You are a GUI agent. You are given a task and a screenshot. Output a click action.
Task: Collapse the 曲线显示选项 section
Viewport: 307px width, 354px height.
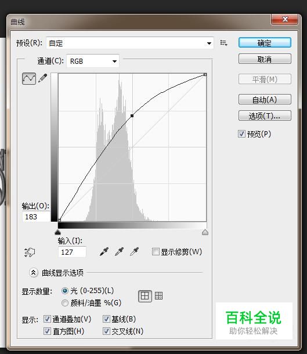pos(34,273)
